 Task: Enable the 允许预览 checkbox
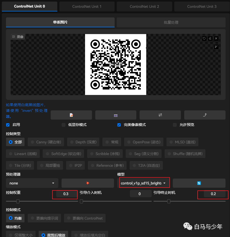(175, 125)
